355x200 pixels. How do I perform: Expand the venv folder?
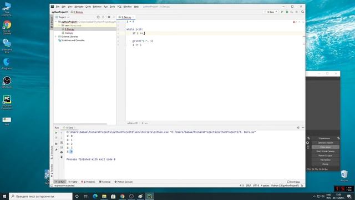[59, 26]
